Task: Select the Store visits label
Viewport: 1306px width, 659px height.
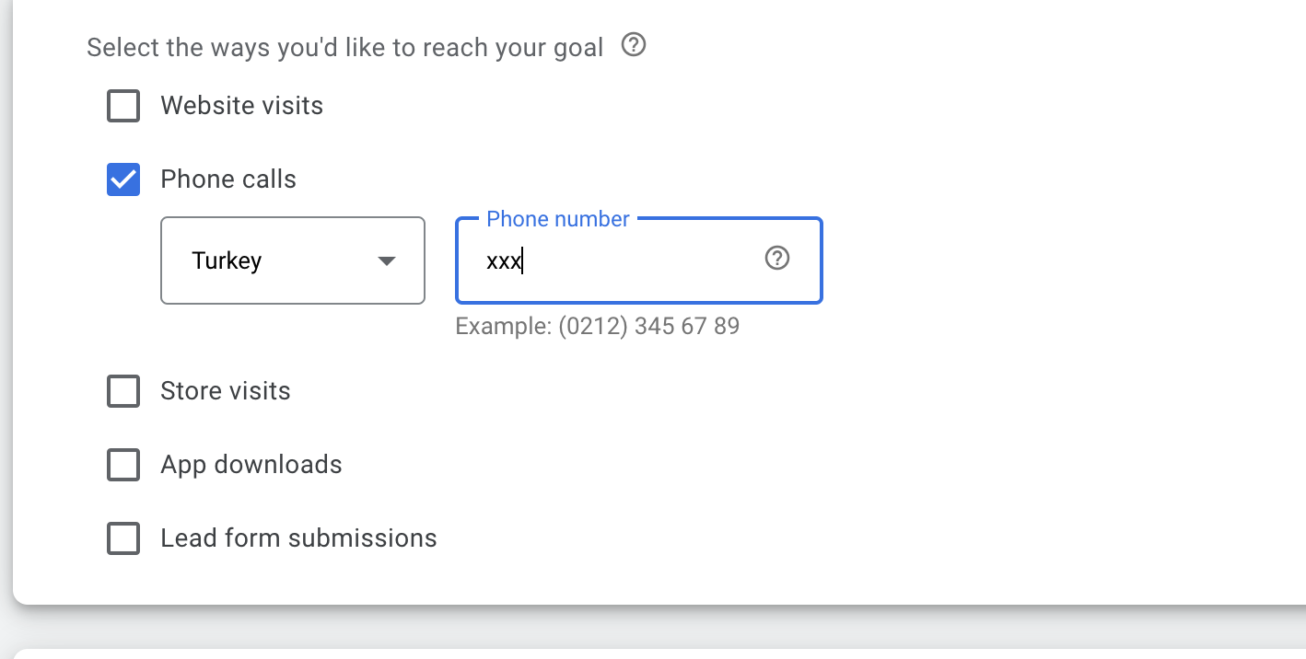Action: [226, 391]
